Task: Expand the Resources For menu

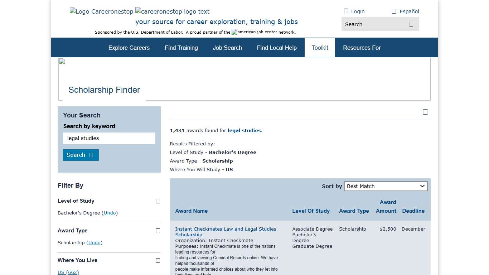Action: tap(362, 47)
